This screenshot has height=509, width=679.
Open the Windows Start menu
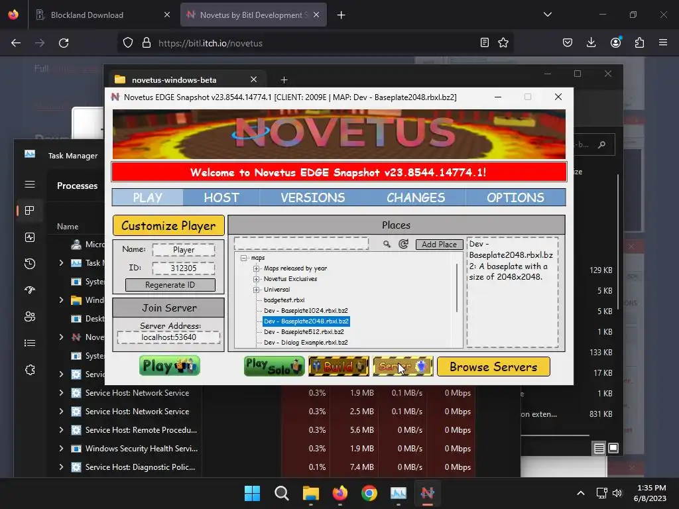(252, 493)
